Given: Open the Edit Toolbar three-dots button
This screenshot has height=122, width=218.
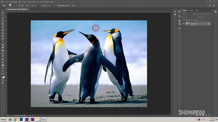Looking at the screenshot, I should tap(3, 71).
